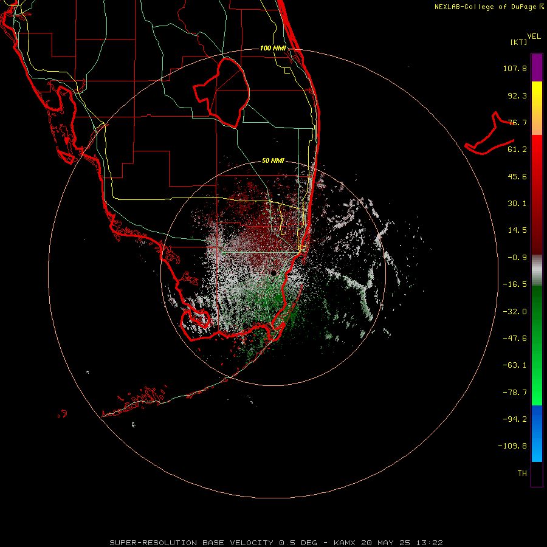Click the VEL legend heading
547x547 pixels.
pos(534,36)
